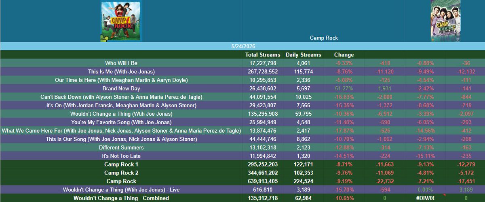The height and width of the screenshot is (202, 485).
Task: Click the green 3,189 change value
Action: click(465, 190)
